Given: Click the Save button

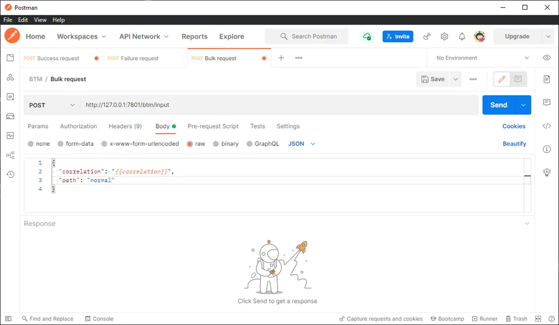Looking at the screenshot, I should (433, 79).
